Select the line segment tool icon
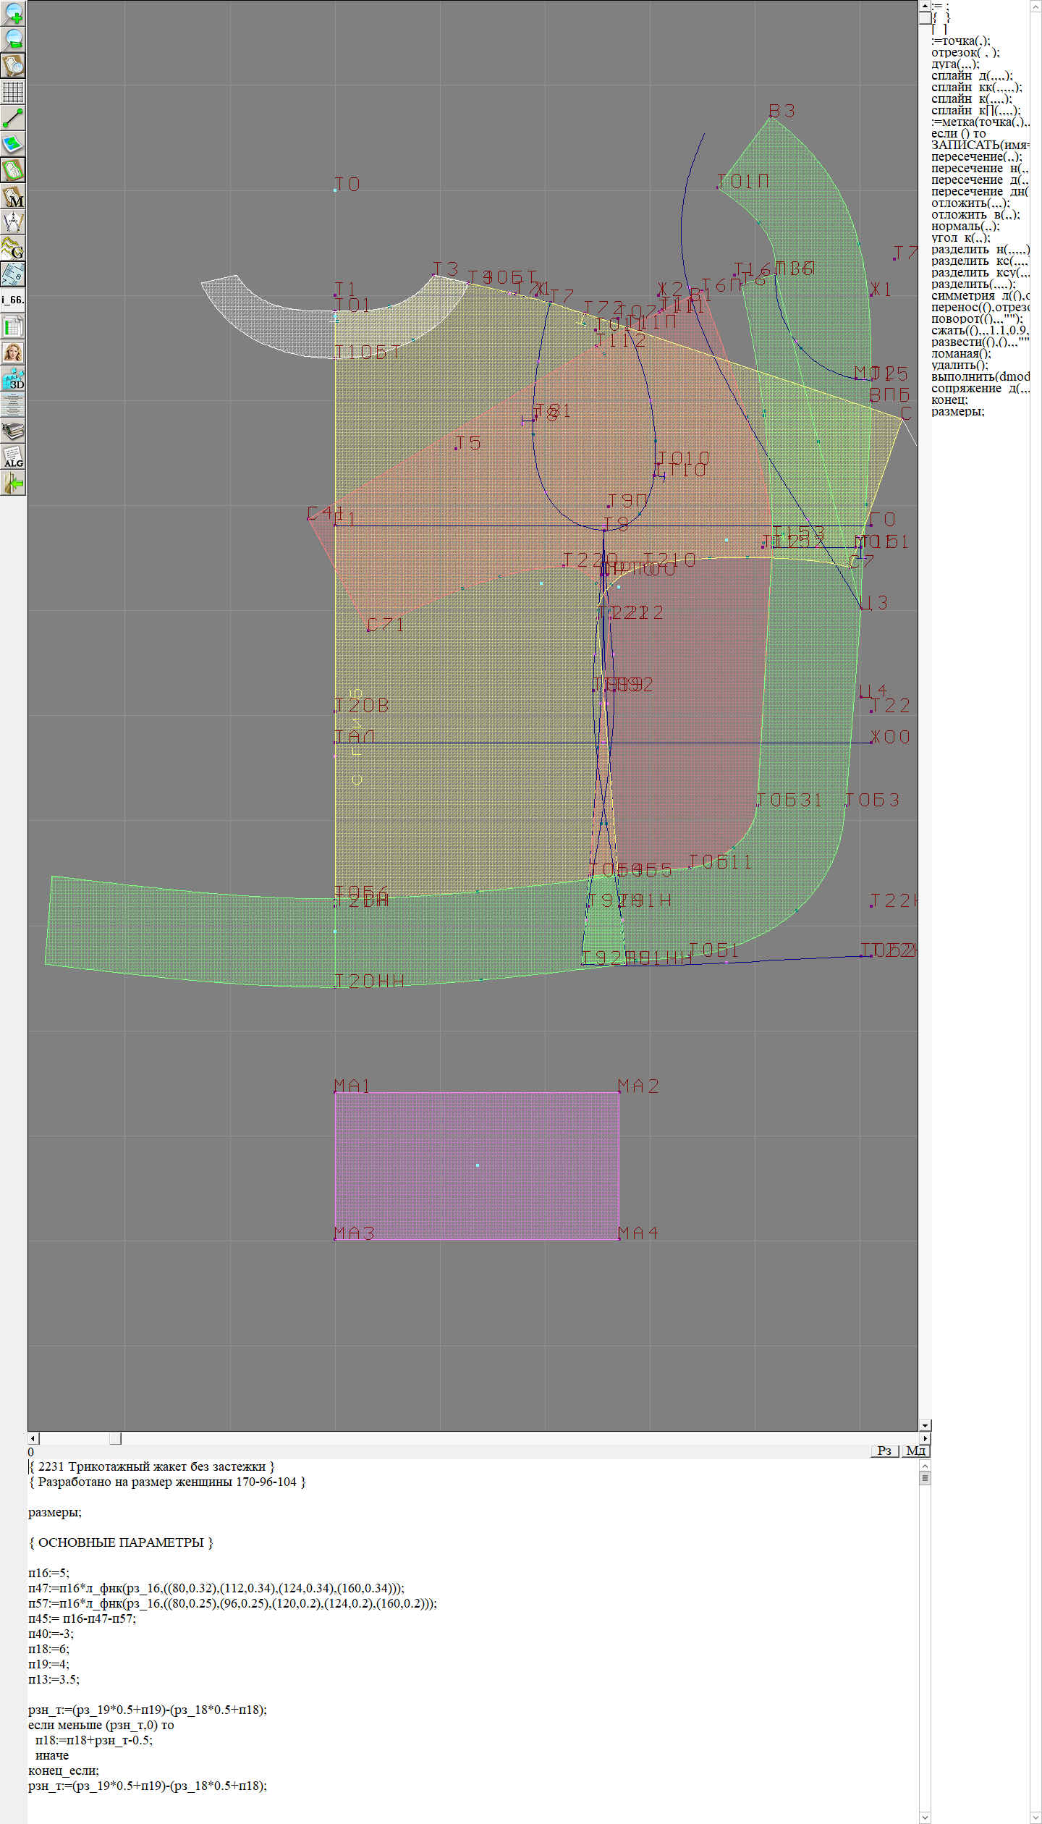 point(13,118)
